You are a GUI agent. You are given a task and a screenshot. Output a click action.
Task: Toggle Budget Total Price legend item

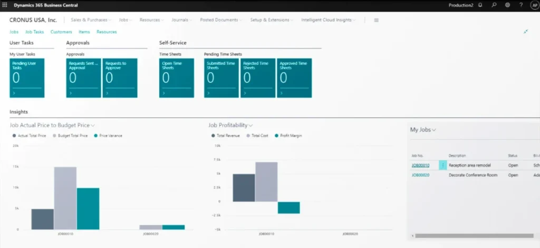pyautogui.click(x=70, y=136)
